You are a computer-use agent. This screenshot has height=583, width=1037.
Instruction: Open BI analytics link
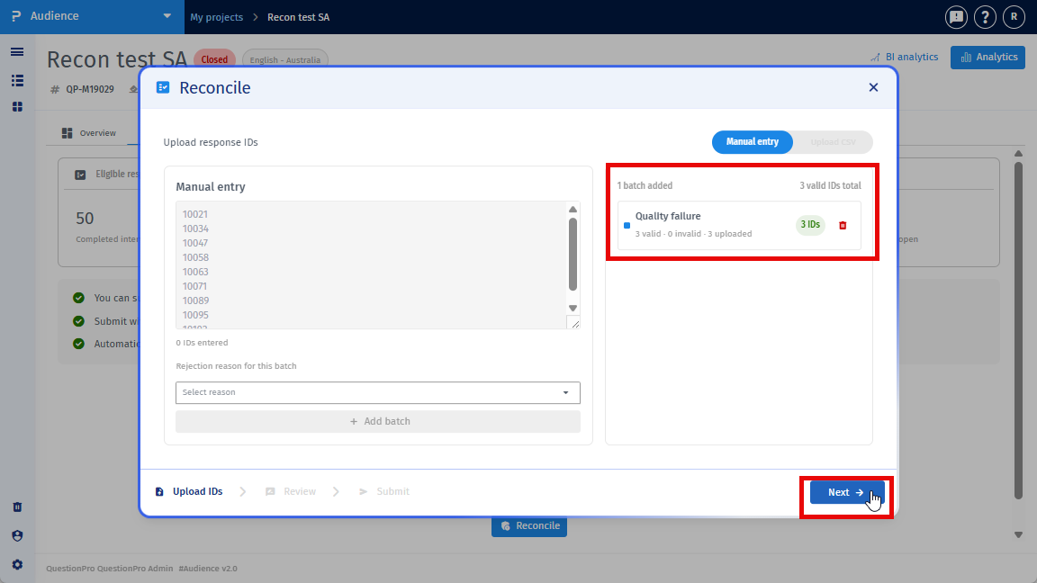(x=904, y=58)
